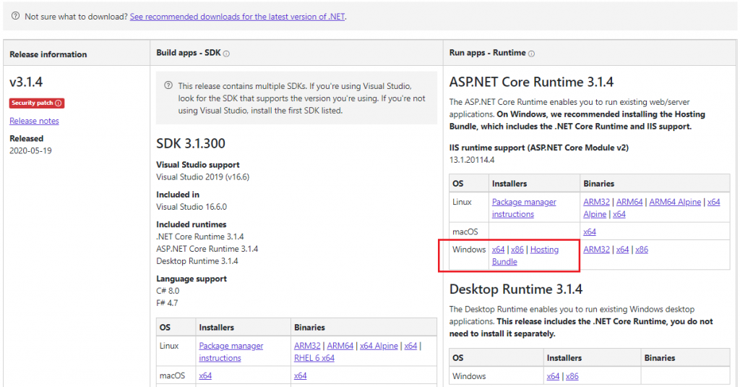Screen dimensions: 740x387
Task: Click the info icon in the Security patch badge
Action: point(59,103)
